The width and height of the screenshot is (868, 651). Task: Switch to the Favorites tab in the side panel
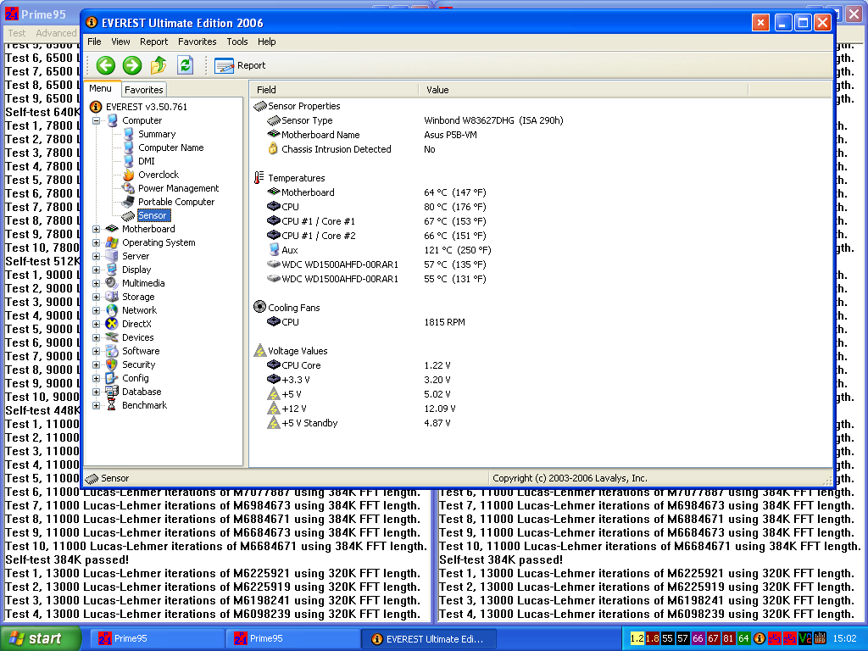144,90
